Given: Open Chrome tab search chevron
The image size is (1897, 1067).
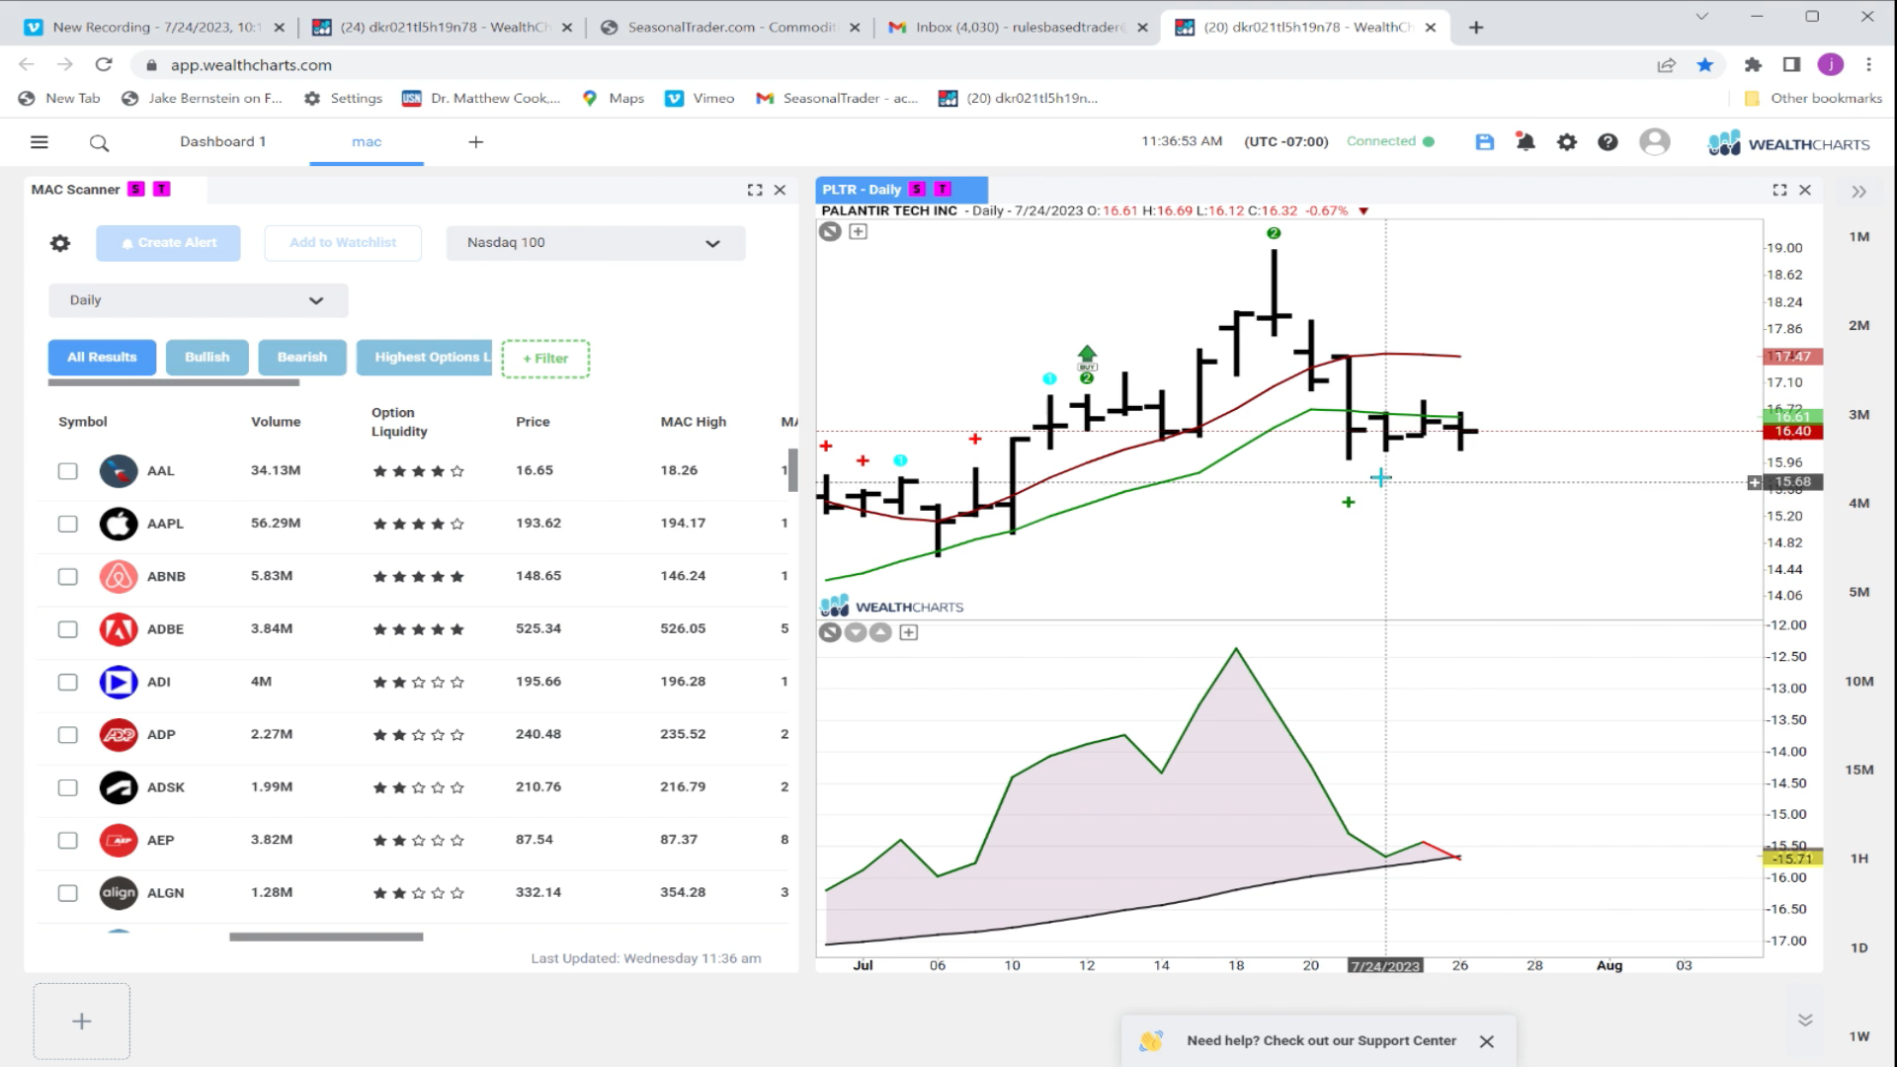Looking at the screenshot, I should point(1701,17).
